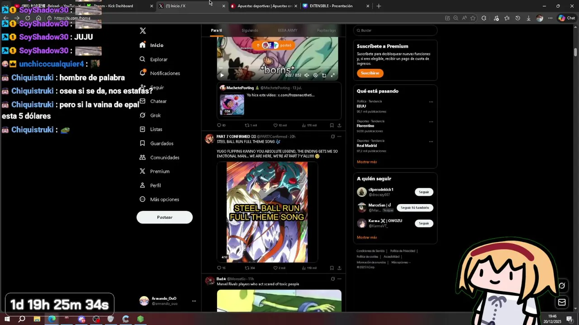Bookmark the PART 7 CONFIRMED post

coord(332,268)
